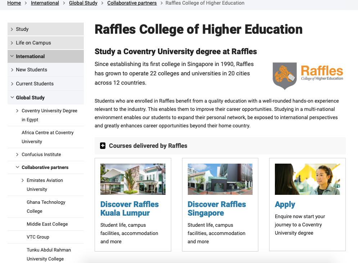
Task: Expand the Study sidebar section
Action: point(12,29)
